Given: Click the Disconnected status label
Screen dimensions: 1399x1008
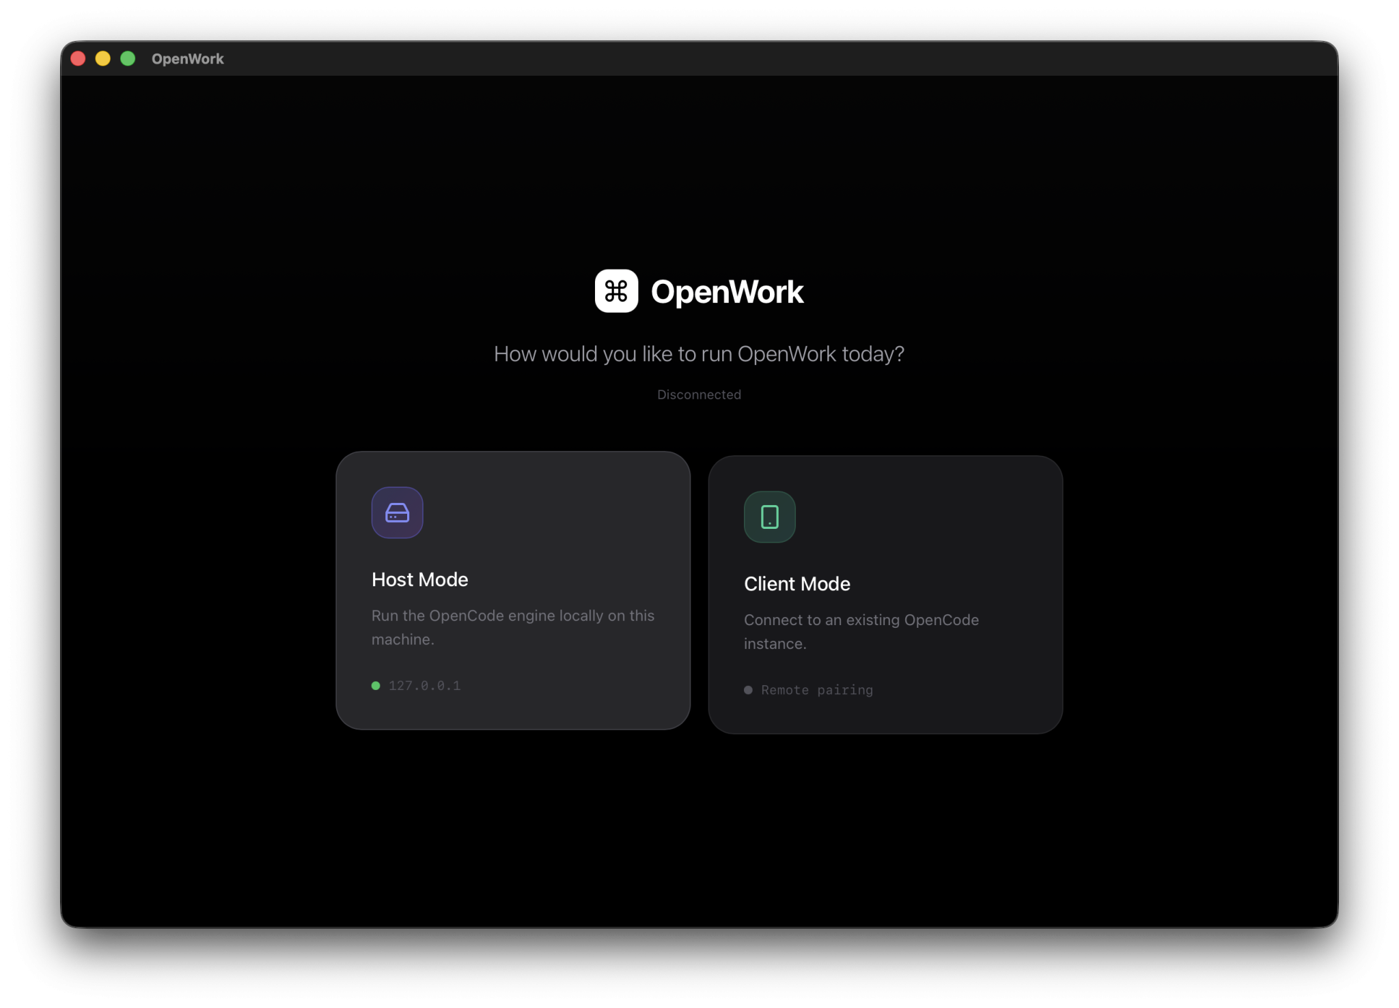Looking at the screenshot, I should (x=699, y=394).
